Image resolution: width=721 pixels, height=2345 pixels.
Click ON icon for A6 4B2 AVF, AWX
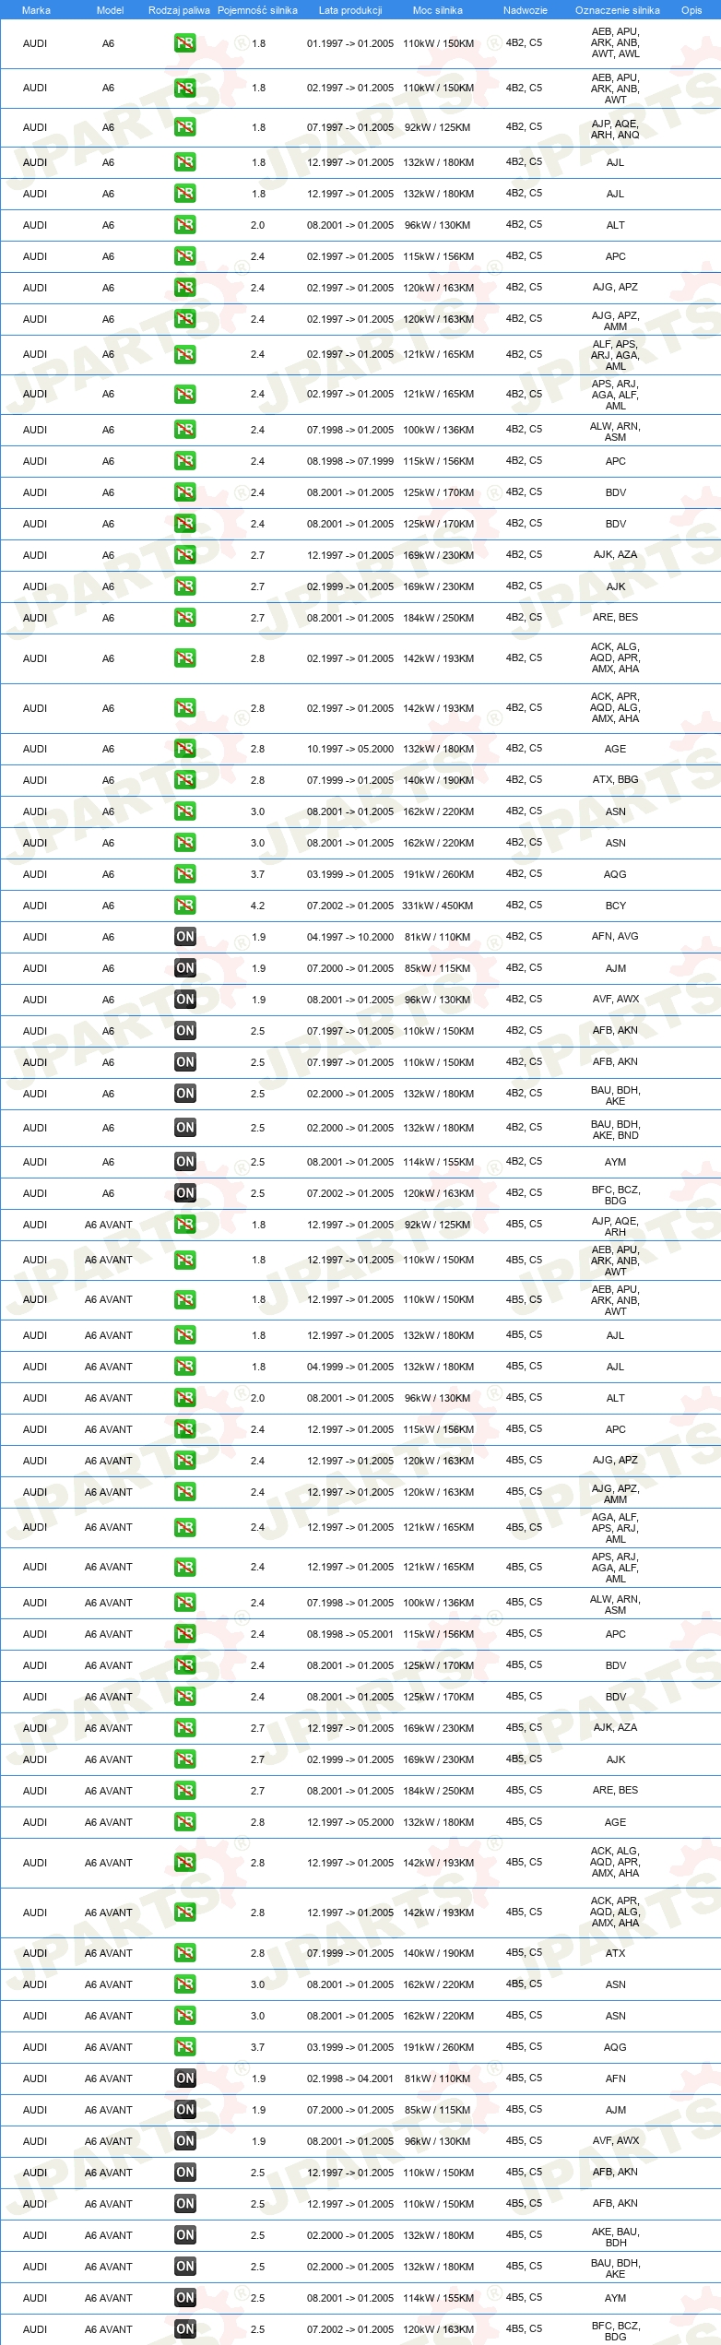[x=184, y=1000]
